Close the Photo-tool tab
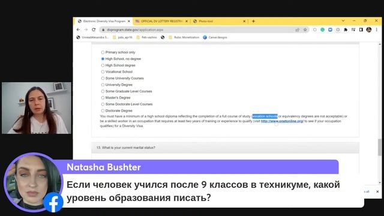This screenshot has height=216, width=384. point(244,22)
